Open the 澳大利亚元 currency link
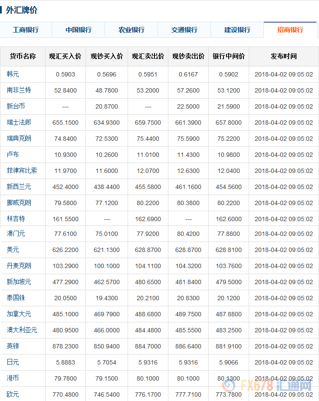 point(22,330)
